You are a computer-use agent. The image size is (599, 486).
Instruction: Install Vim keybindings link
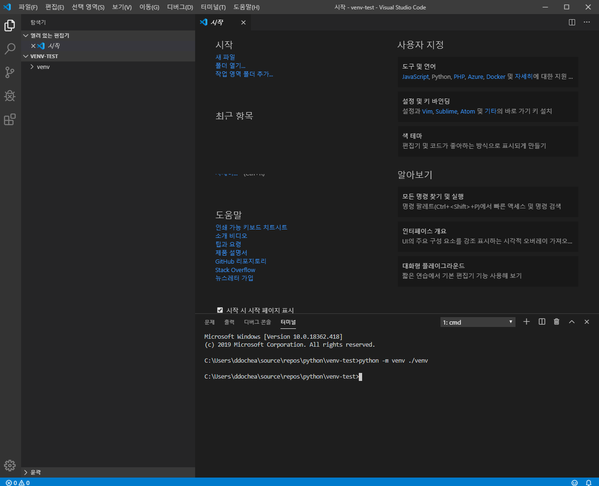(427, 111)
